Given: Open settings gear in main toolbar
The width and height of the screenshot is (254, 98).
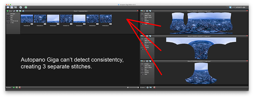Looking at the screenshot, I should coord(21,7).
